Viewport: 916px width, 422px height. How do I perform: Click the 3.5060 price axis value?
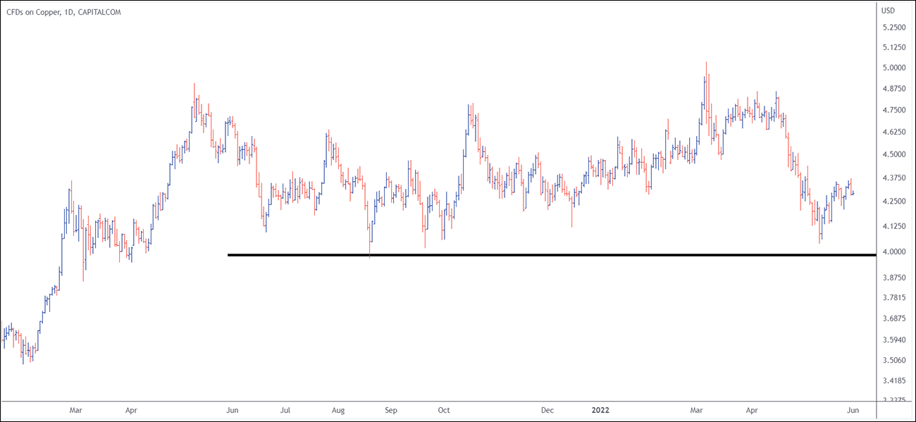click(x=894, y=361)
